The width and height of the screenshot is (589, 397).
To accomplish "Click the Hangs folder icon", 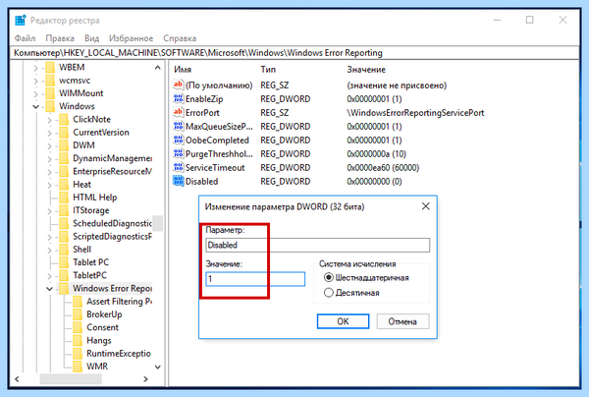I will pos(78,340).
